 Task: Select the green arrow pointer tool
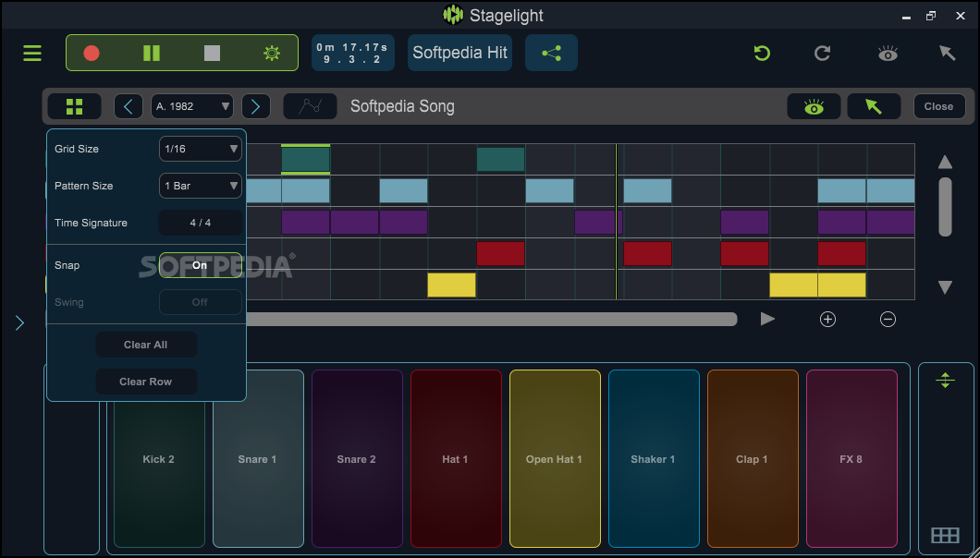point(874,106)
